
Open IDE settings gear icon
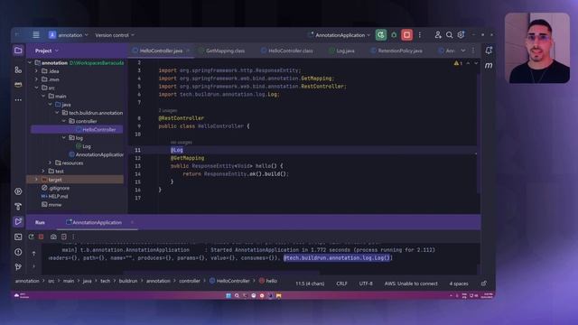461,35
